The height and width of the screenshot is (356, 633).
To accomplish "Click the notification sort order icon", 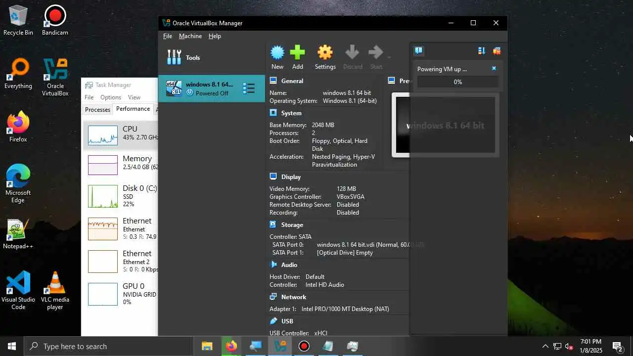I will coord(481,51).
